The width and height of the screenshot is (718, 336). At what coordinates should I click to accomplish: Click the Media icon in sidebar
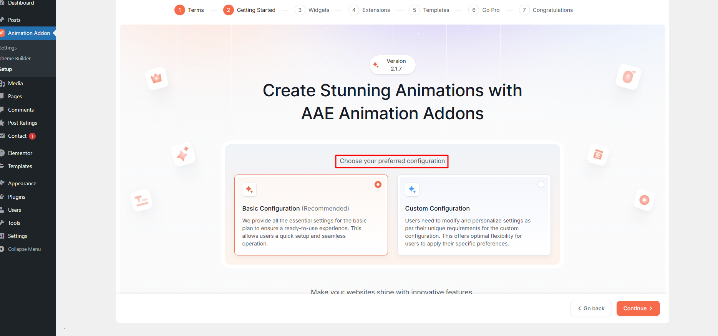pos(2,83)
